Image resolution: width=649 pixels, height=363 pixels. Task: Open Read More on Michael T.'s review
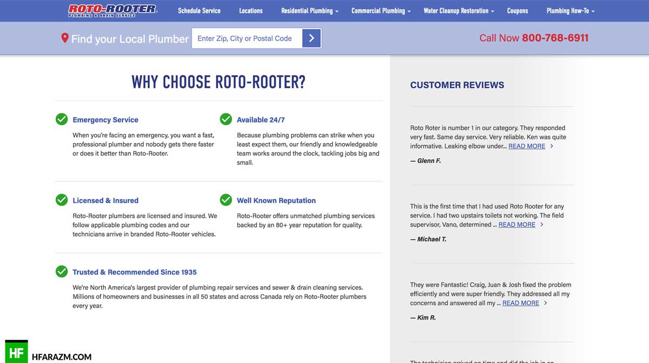pos(517,225)
